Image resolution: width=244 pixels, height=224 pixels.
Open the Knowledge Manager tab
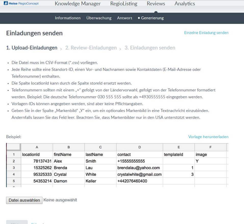(x=78, y=4)
